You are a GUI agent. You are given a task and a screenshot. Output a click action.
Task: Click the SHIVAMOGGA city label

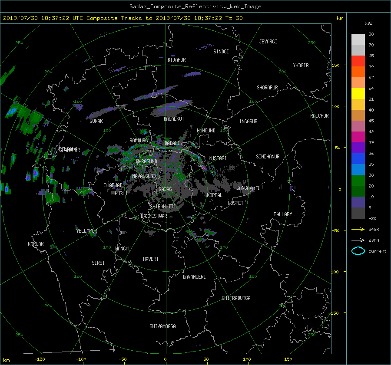tap(162, 326)
